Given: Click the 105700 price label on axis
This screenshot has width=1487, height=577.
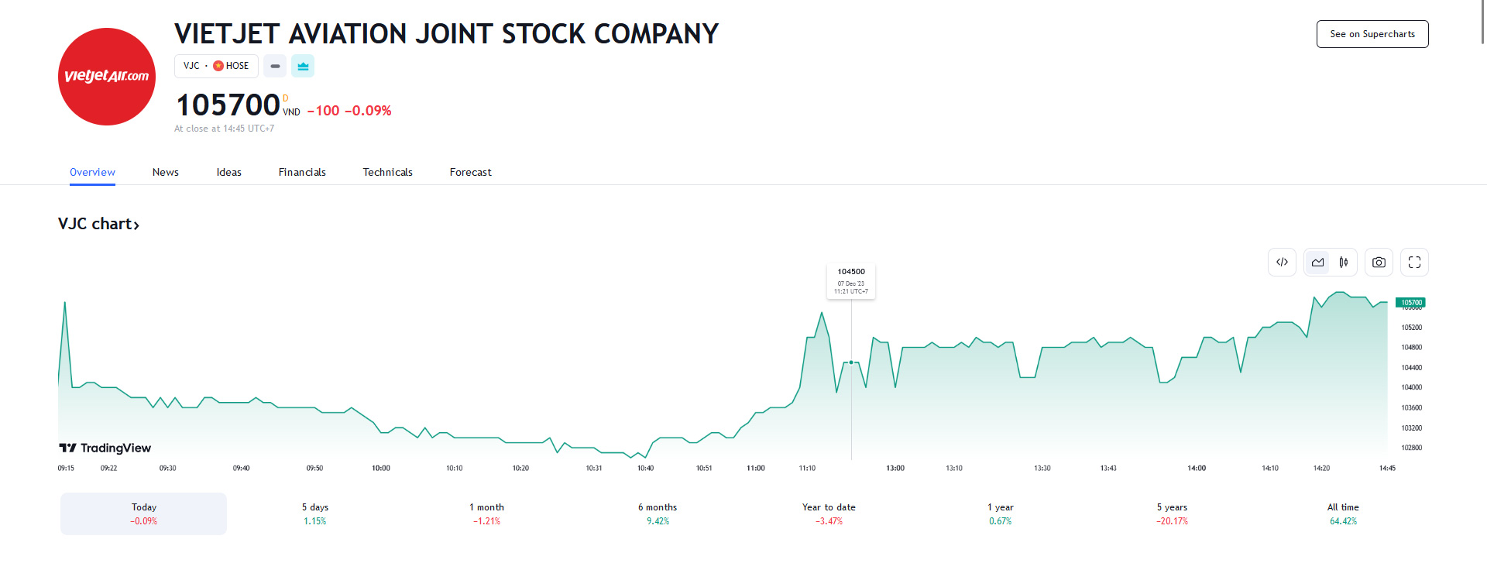Looking at the screenshot, I should [1410, 303].
